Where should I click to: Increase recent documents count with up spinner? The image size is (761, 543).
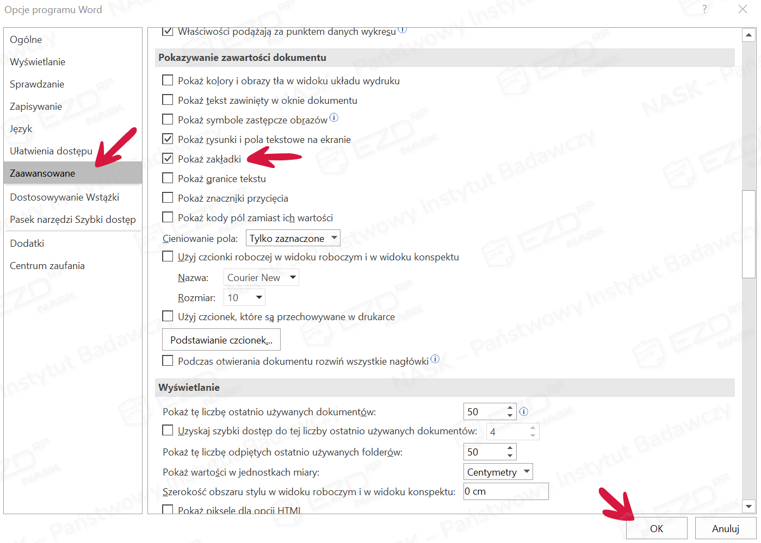click(x=510, y=408)
